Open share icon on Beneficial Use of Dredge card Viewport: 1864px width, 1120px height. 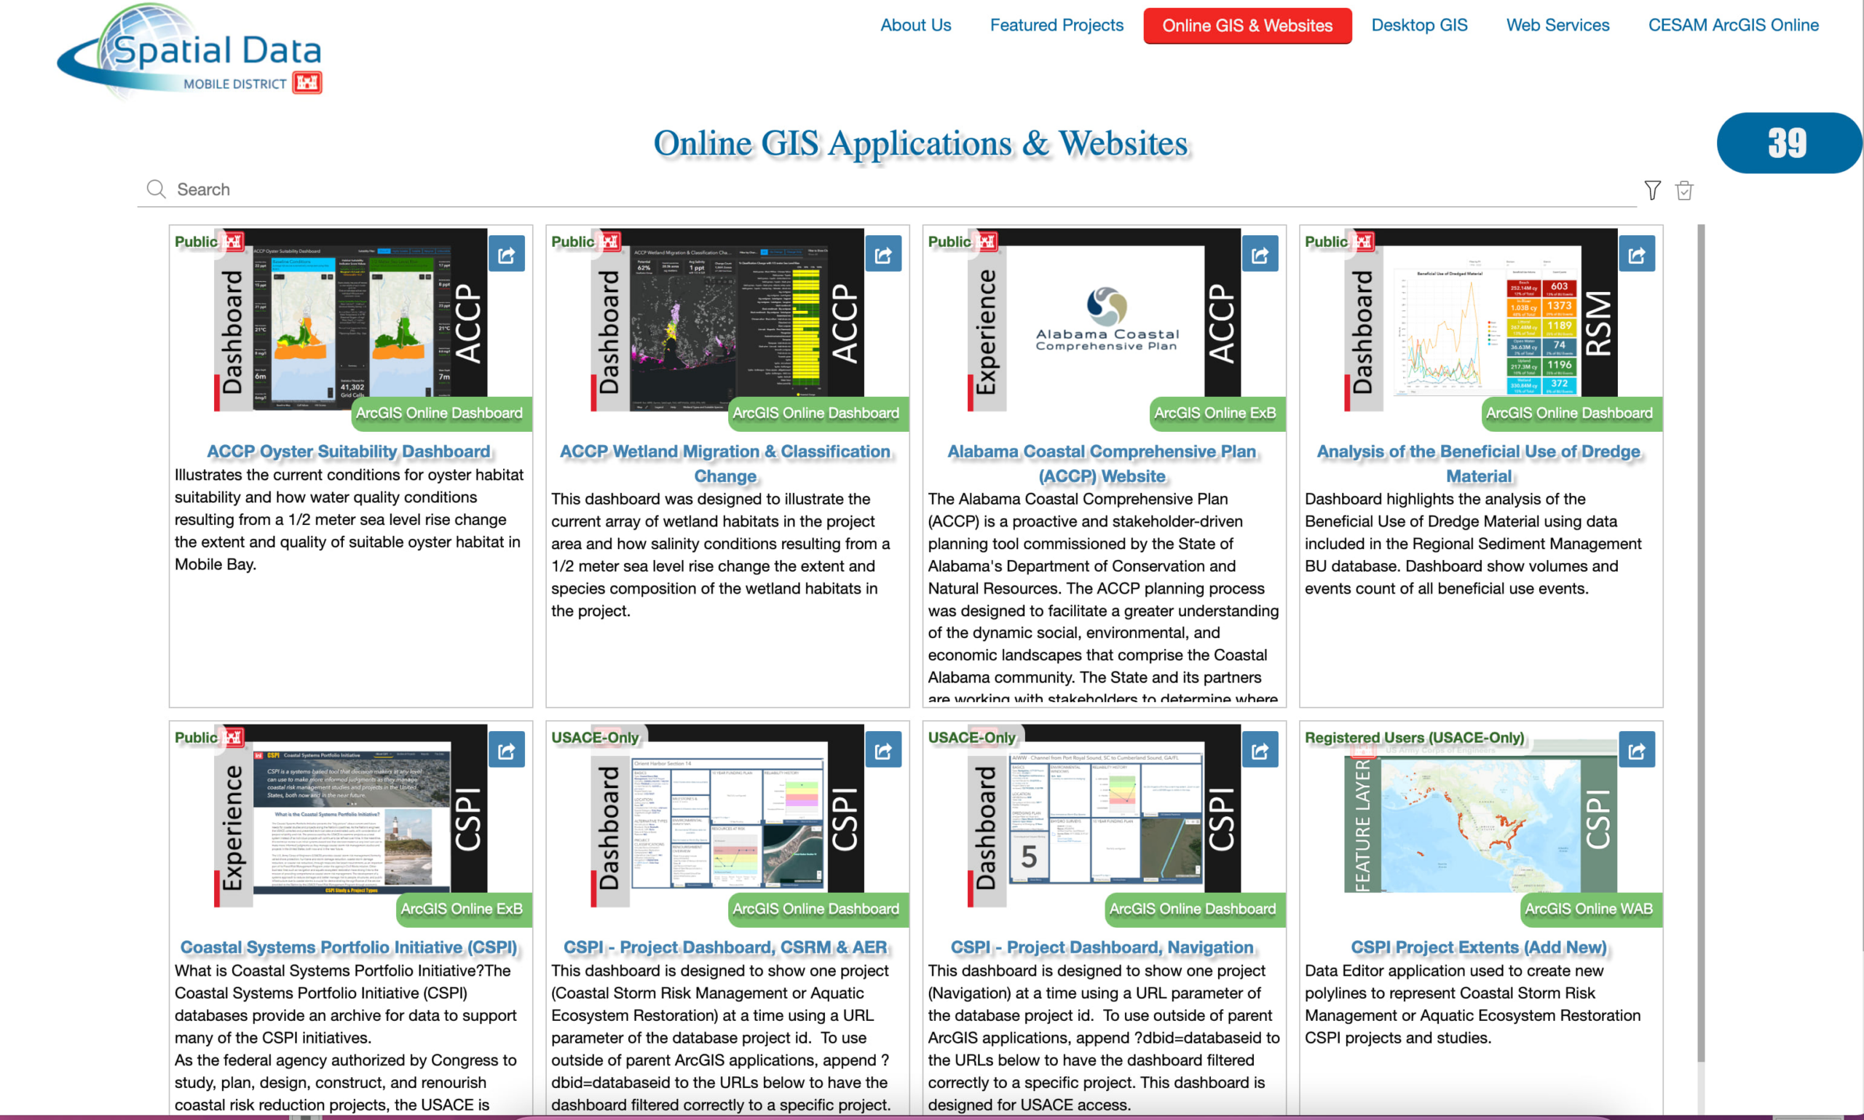[1636, 254]
